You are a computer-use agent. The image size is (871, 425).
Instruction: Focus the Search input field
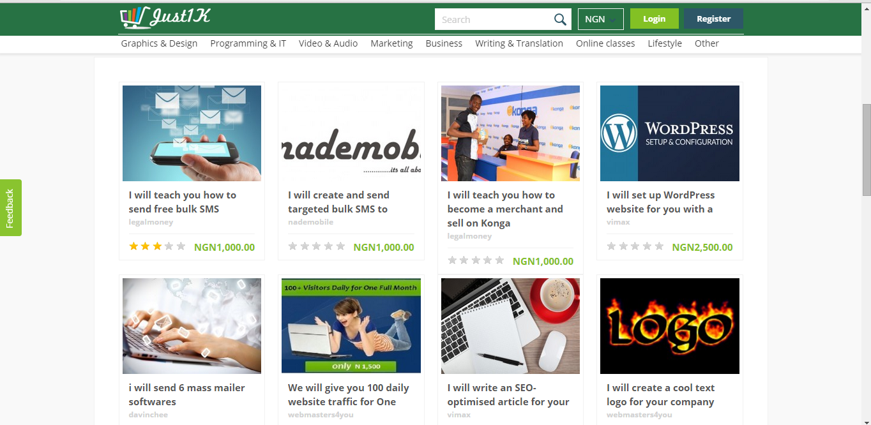493,19
